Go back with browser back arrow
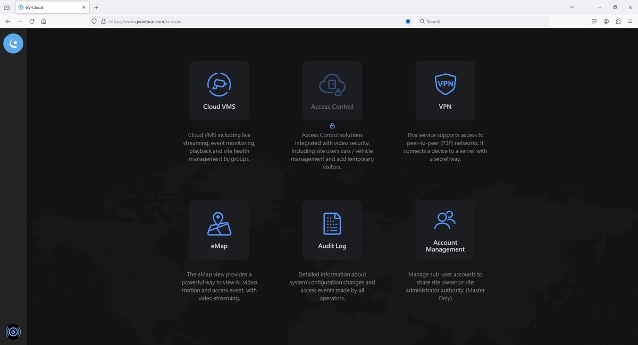Viewport: 638px width, 345px height. point(7,21)
